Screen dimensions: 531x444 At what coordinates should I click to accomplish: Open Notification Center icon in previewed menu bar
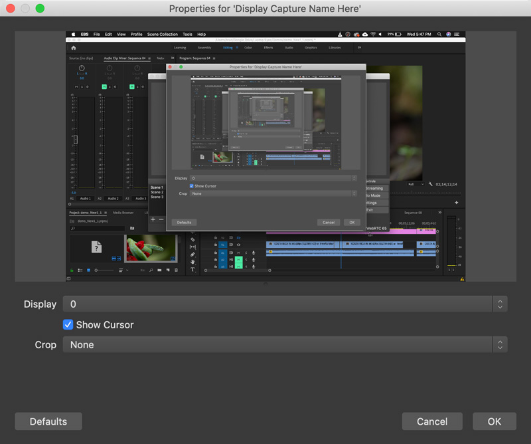(x=457, y=35)
